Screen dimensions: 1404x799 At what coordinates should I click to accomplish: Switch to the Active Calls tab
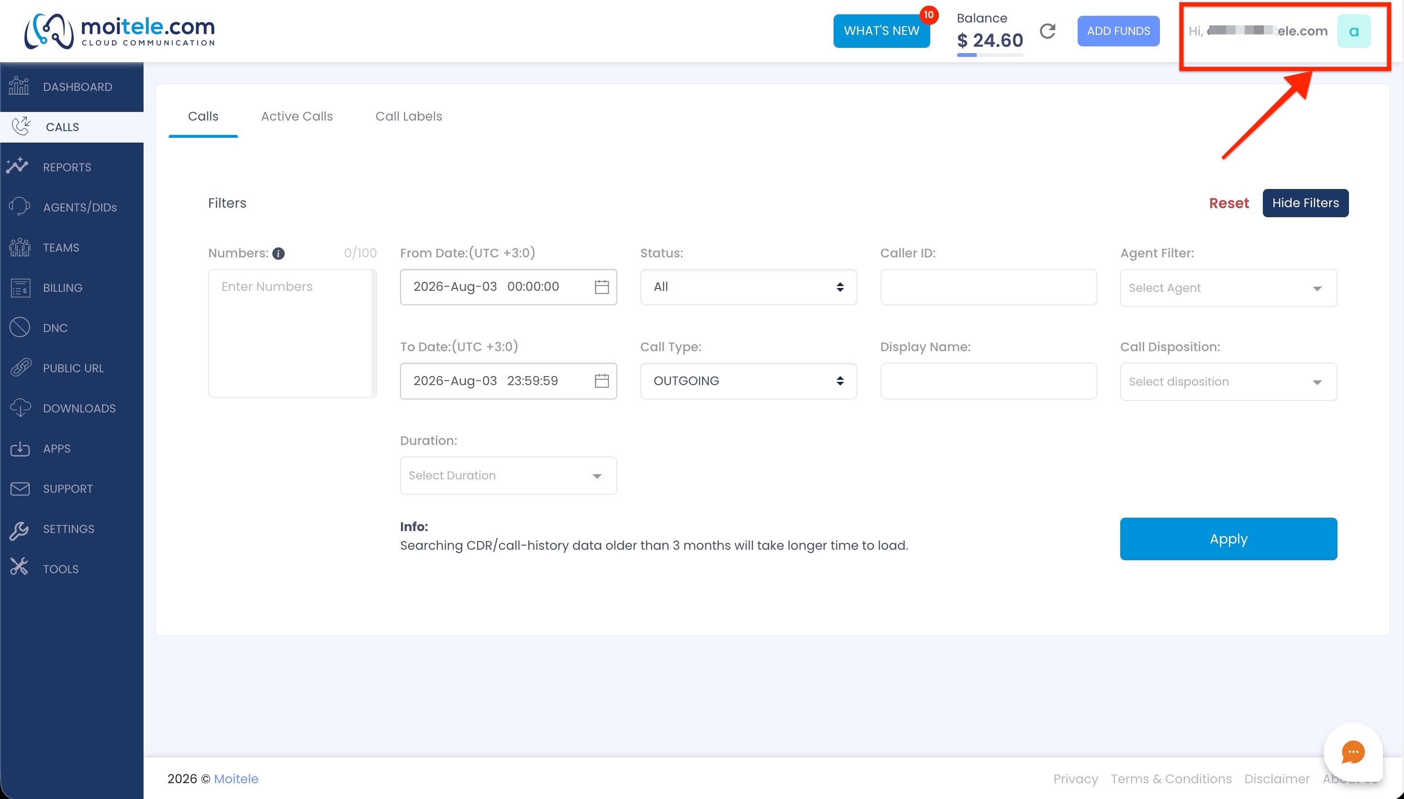297,116
